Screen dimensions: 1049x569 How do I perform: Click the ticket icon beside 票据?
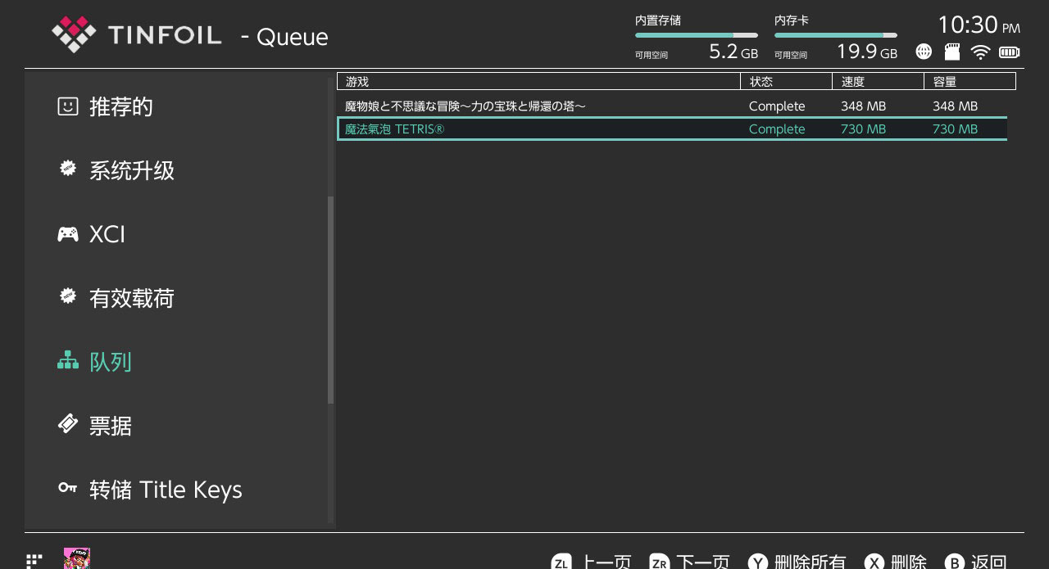pos(68,424)
